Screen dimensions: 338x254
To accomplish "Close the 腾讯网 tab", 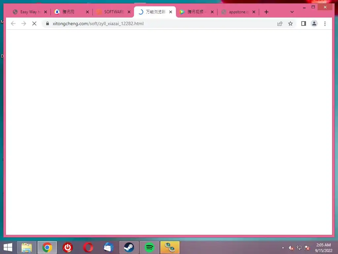I will point(87,12).
